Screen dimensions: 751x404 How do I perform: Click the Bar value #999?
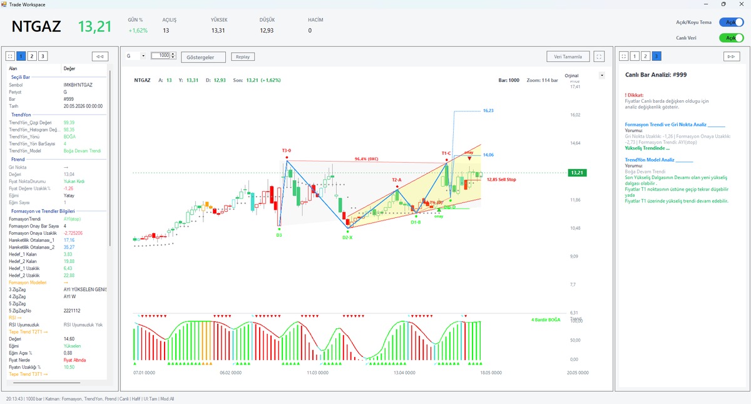tap(69, 99)
